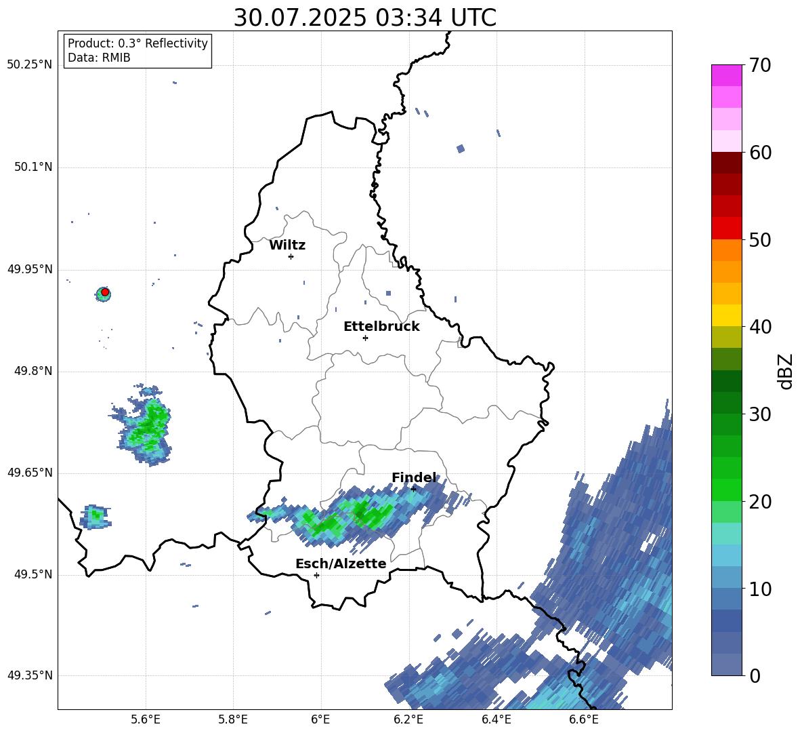Click the dBZ colorbar label

786,371
